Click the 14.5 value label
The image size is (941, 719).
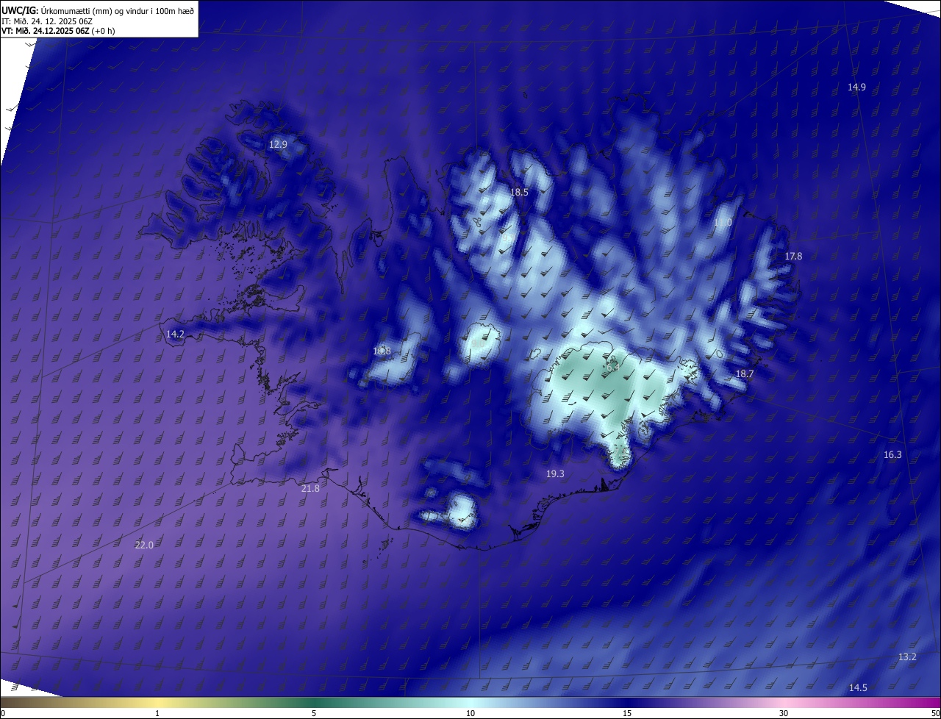[858, 687]
